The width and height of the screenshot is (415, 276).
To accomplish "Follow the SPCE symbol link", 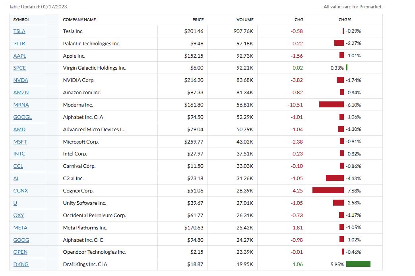I will pos(19,68).
